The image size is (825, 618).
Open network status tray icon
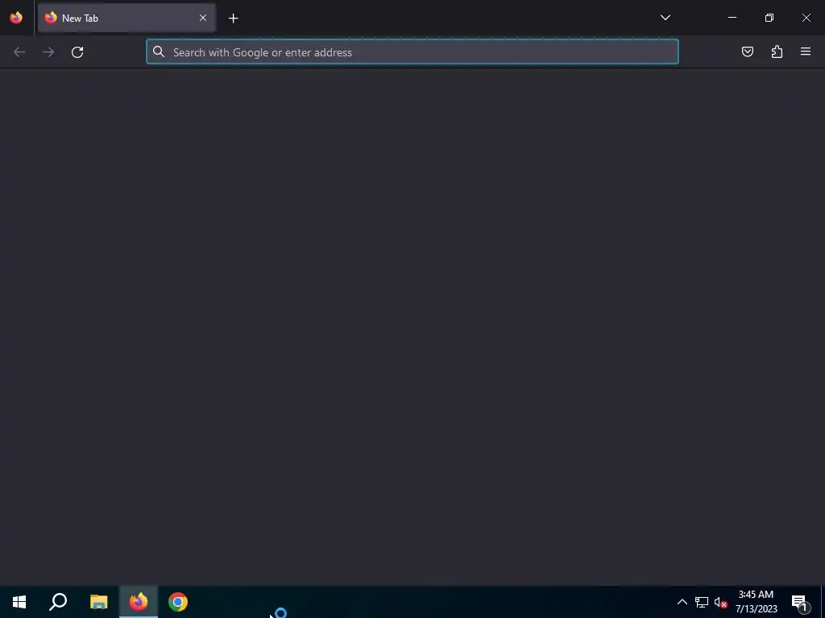coord(702,602)
